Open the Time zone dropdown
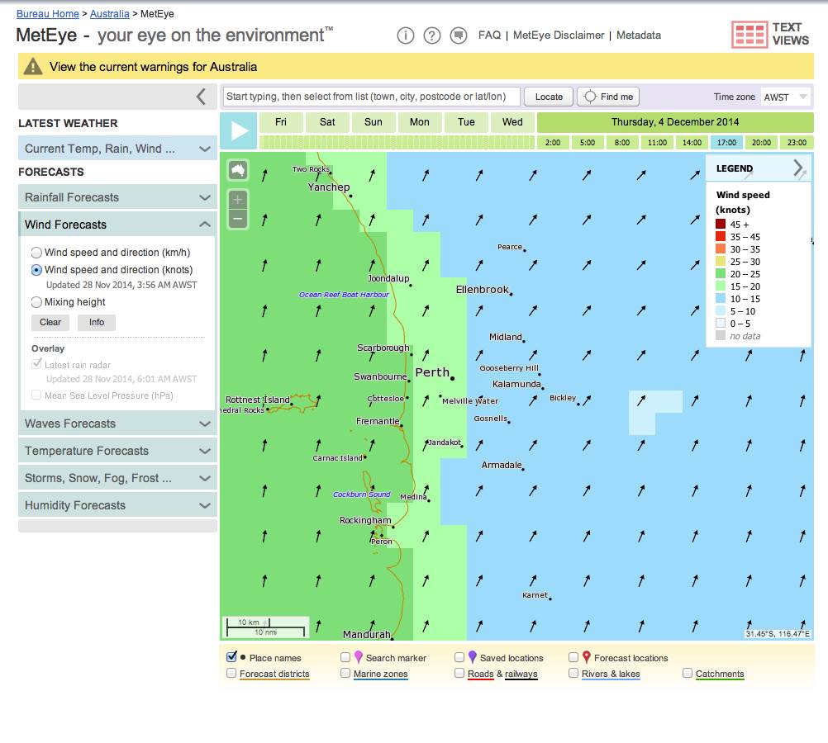Screen dimensions: 828x743 click(x=786, y=97)
